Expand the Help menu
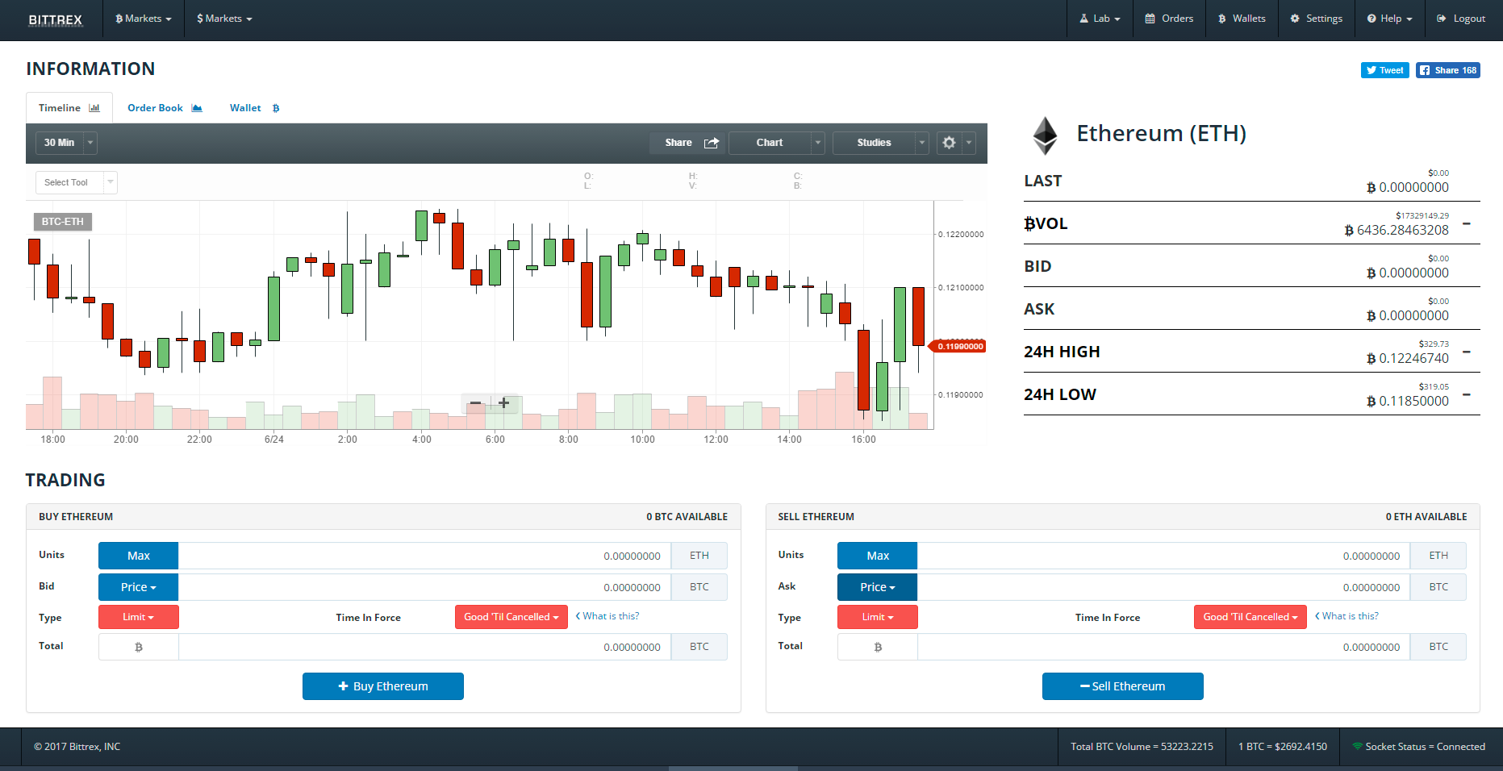This screenshot has height=771, width=1503. tap(1389, 19)
